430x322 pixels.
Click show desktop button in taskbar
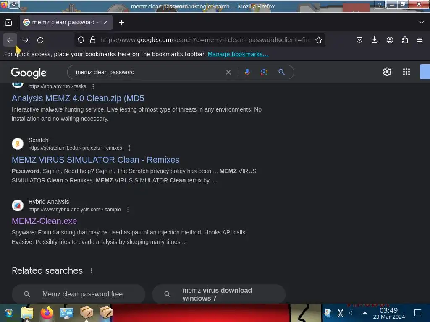click(x=418, y=313)
